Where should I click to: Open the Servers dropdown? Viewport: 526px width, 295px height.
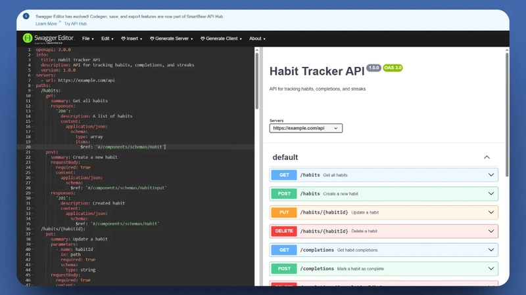306,128
